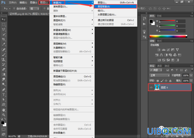Select the Eyedropper tool

(4, 44)
